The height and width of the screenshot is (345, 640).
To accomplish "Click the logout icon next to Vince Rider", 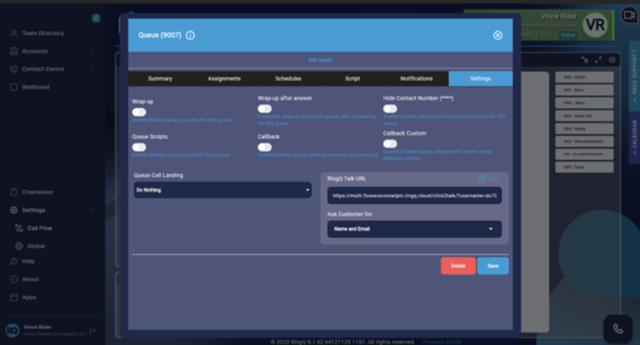I will coord(93,331).
